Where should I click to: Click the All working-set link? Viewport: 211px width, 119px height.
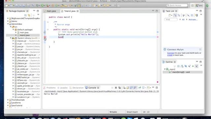[183, 20]
